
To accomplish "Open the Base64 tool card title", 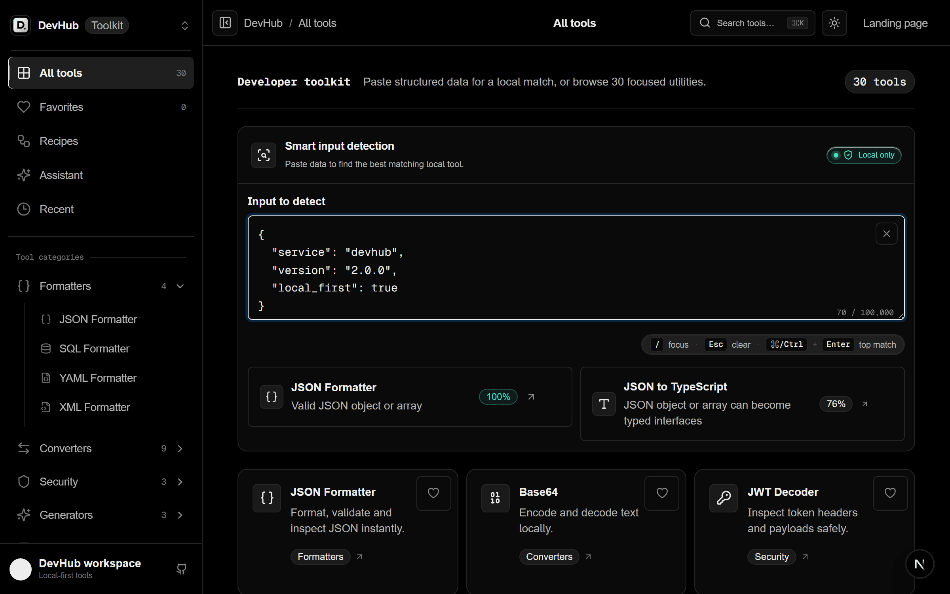I will point(538,492).
